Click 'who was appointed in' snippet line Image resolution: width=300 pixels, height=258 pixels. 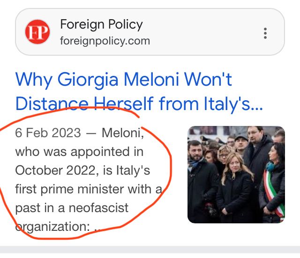tap(79, 152)
